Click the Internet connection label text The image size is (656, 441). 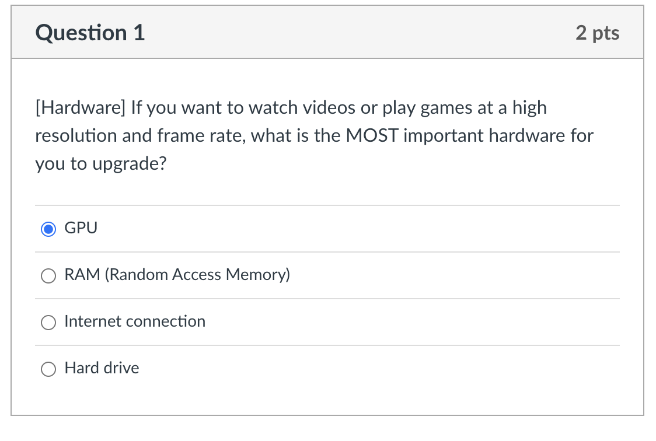click(135, 321)
